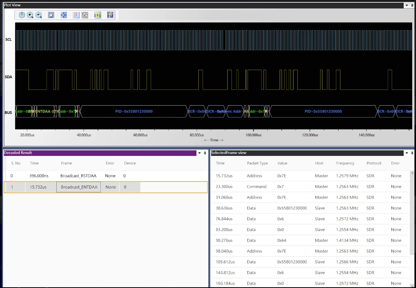Screen dimensions: 416x288
Task: Click the SCL channel label
Action: pyautogui.click(x=8, y=40)
